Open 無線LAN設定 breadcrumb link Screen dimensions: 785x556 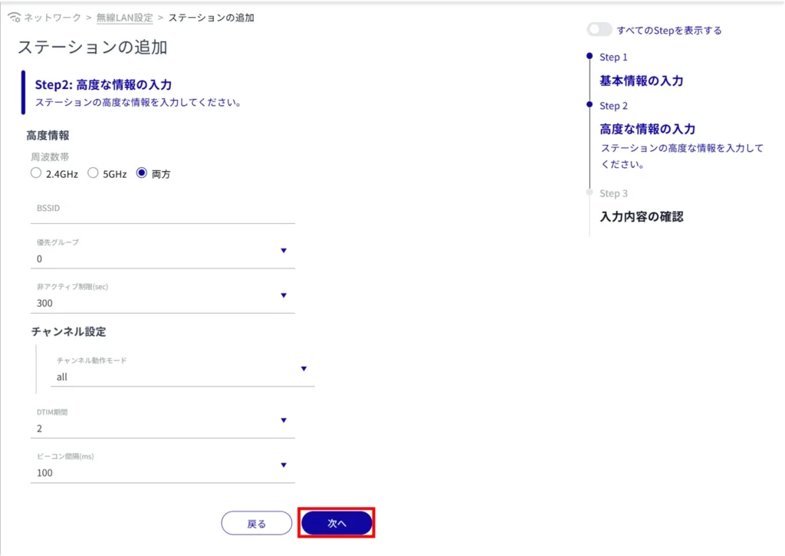click(x=124, y=18)
